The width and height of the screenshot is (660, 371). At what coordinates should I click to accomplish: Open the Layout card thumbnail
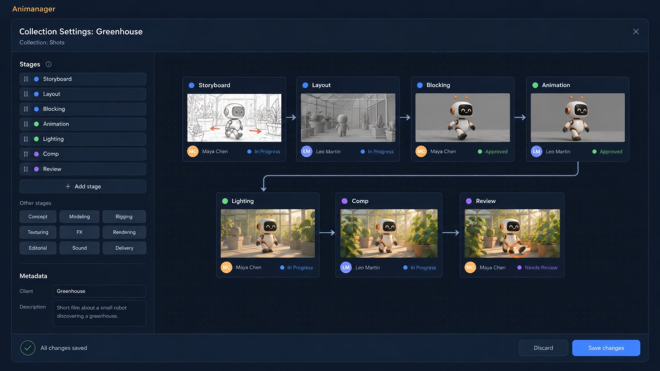click(x=348, y=117)
